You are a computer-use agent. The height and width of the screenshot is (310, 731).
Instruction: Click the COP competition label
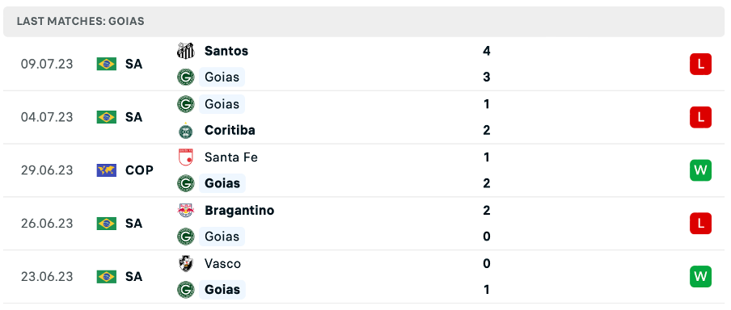pos(139,170)
